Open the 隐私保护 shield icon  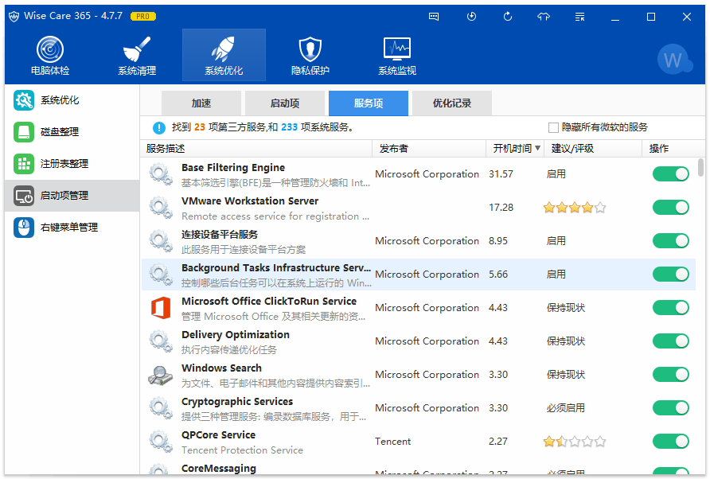coord(310,49)
